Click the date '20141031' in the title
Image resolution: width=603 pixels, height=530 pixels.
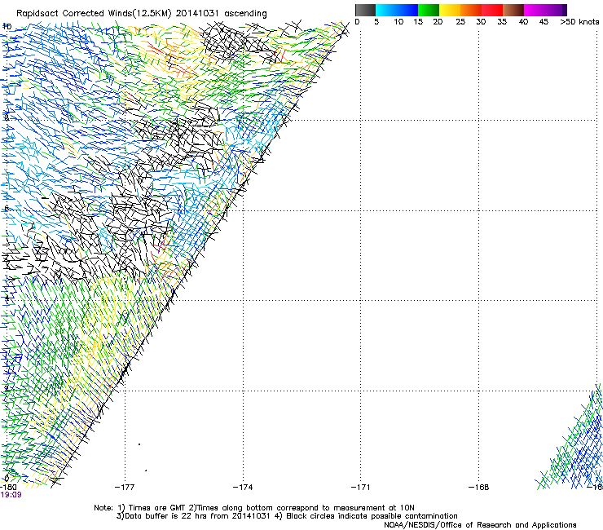pyautogui.click(x=197, y=14)
